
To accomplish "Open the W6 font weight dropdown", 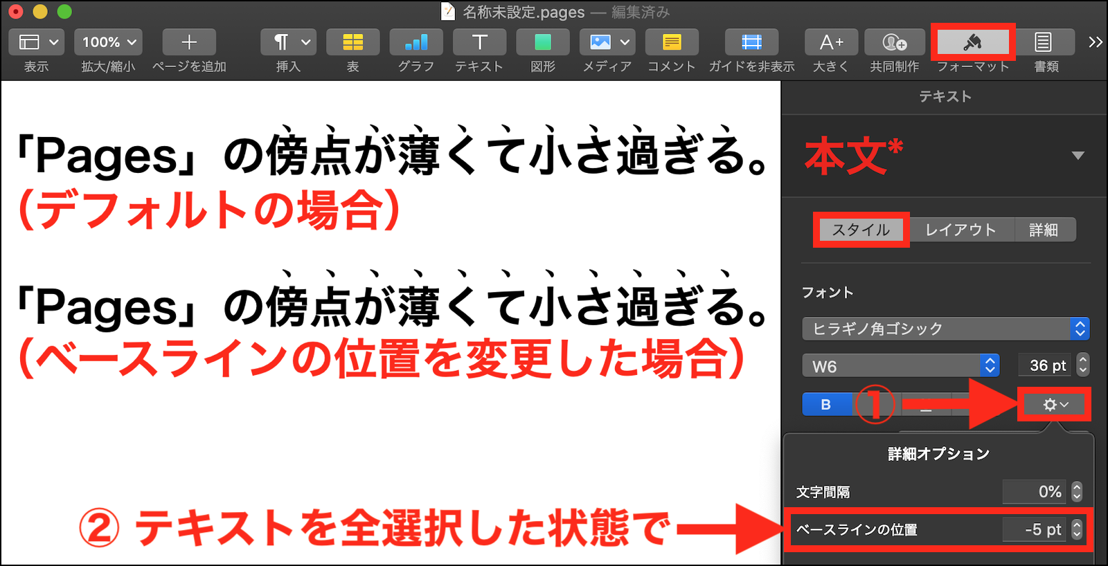I will pyautogui.click(x=901, y=366).
